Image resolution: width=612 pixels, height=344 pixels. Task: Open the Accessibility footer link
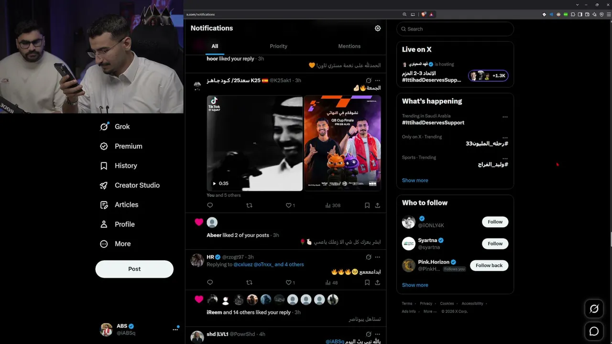point(472,304)
